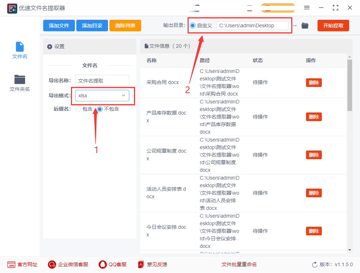Click the version text v1.1.5.0
The width and height of the screenshot is (360, 273).
pyautogui.click(x=344, y=264)
